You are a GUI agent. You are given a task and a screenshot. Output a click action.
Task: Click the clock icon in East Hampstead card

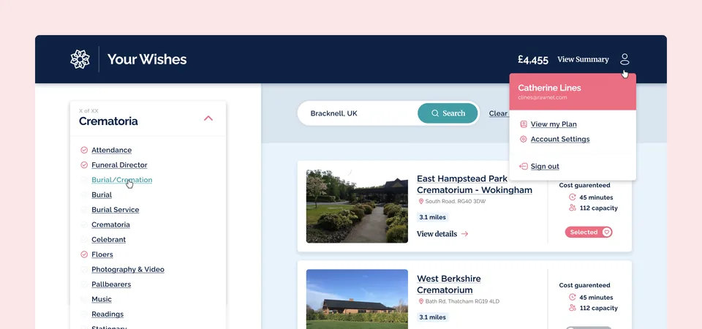tap(572, 197)
